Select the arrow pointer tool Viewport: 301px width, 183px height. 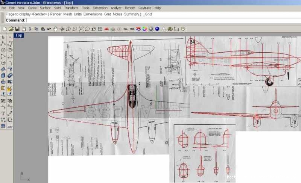click(3, 37)
